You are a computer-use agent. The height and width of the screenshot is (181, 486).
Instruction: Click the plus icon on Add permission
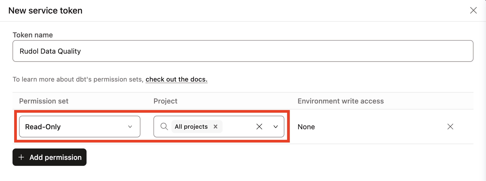21,157
